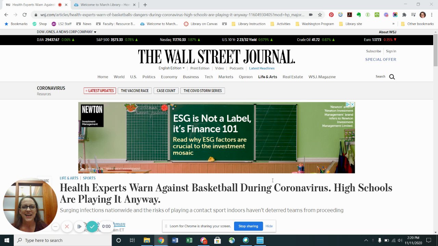Click the Subscribe link
This screenshot has width=438, height=246.
pyautogui.click(x=373, y=51)
